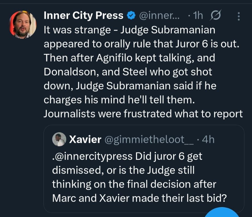This screenshot has width=252, height=217.
Task: Click the line starting "It was strange"
Action: 129,30
